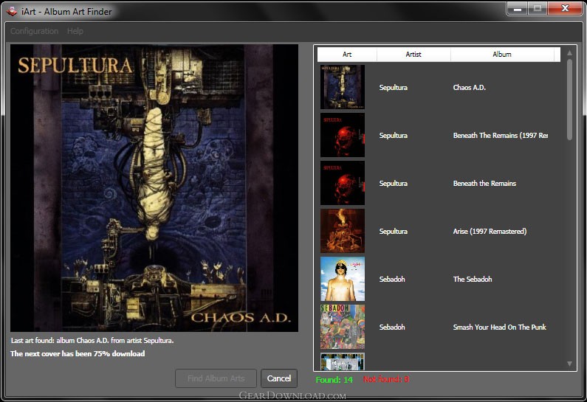Click the Find Album Arts button
Screen dimensions: 587x402
216,378
